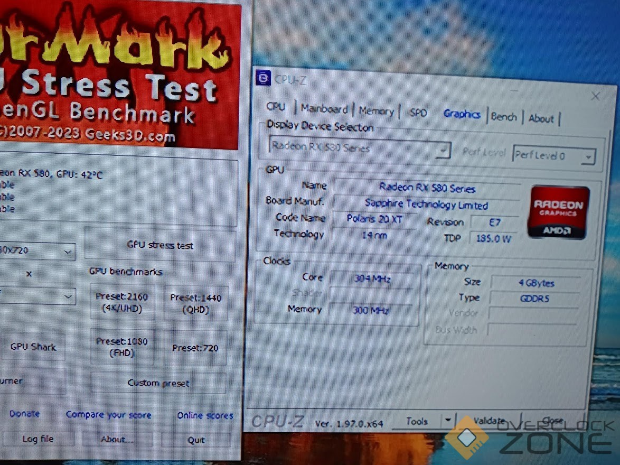Click the 14 nm Technology value
This screenshot has height=465, width=620.
tap(374, 236)
